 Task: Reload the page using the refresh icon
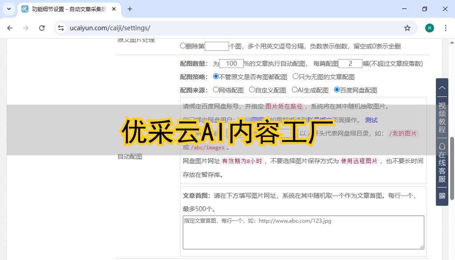[x=42, y=28]
